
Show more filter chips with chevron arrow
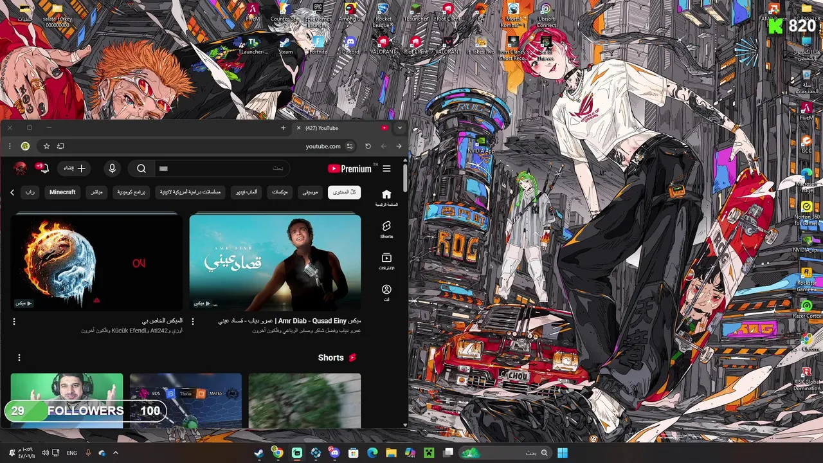pyautogui.click(x=12, y=192)
